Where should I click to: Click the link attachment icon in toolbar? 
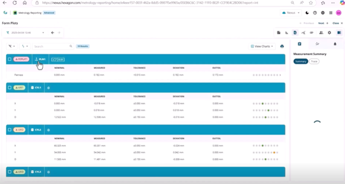coord(311,33)
